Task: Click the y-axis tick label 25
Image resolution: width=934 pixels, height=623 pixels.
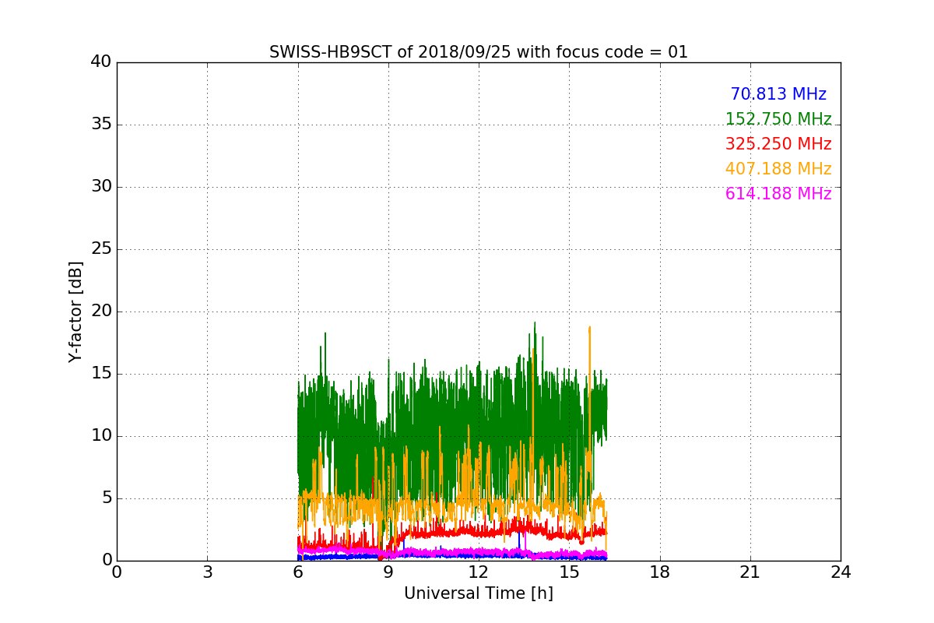Action: pyautogui.click(x=101, y=249)
